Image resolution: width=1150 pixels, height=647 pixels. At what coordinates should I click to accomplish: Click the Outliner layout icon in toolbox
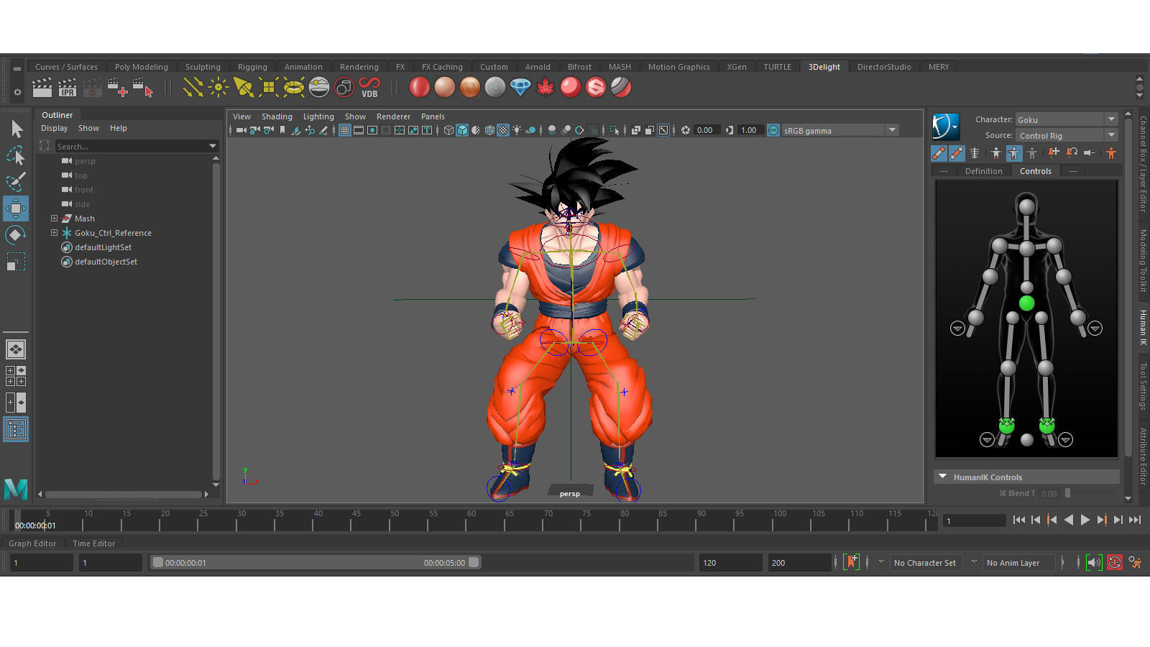coord(16,430)
